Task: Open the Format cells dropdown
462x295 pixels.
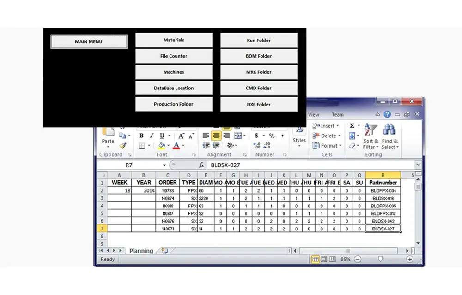Action: coord(327,146)
